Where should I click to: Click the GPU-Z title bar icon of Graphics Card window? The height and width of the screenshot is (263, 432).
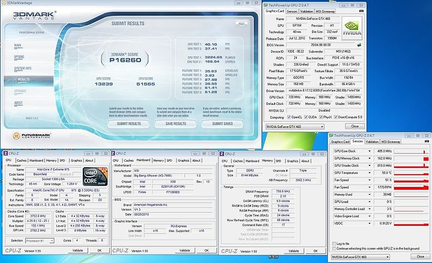click(266, 5)
